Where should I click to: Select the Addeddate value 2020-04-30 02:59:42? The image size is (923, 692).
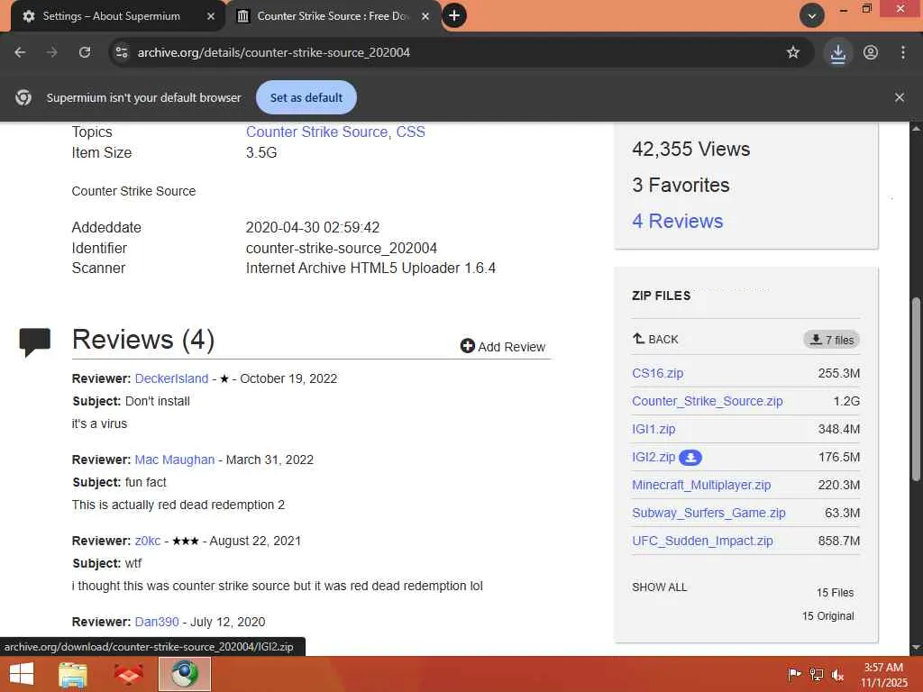tap(313, 228)
